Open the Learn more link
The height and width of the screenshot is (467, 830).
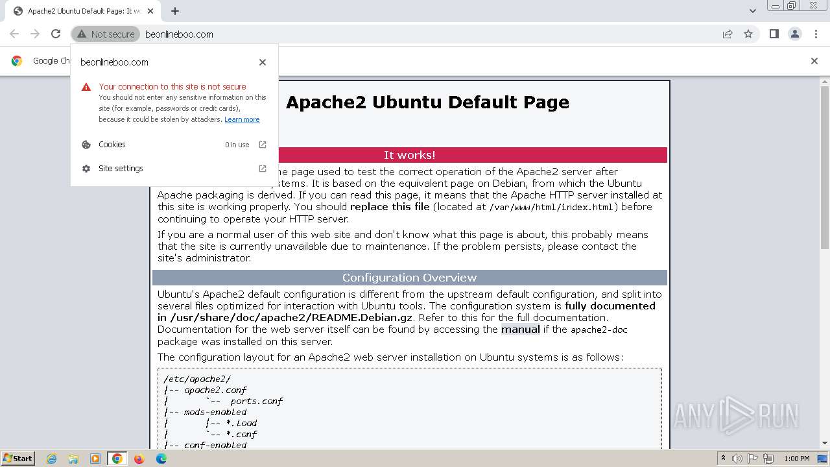click(242, 119)
